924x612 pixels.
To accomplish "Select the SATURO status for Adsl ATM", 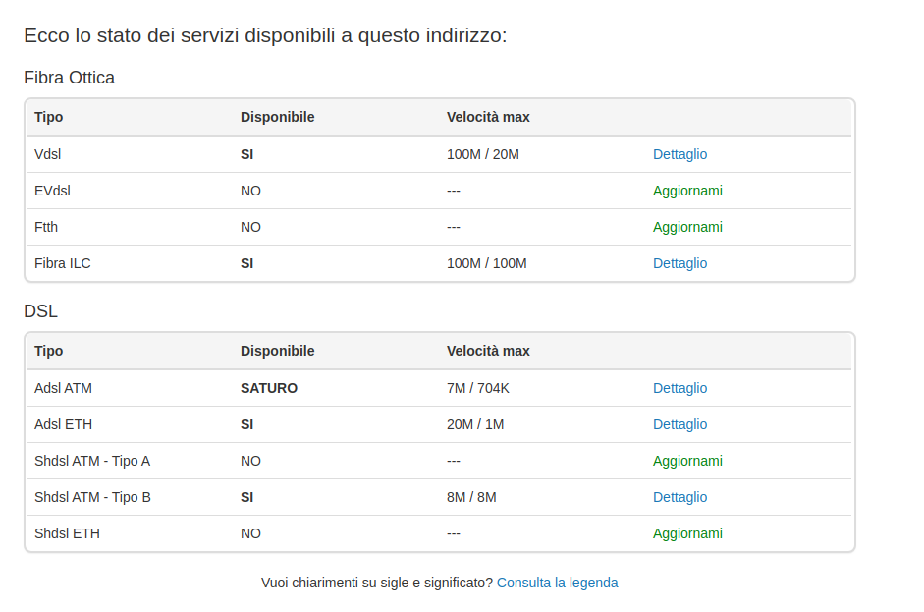I will (268, 388).
